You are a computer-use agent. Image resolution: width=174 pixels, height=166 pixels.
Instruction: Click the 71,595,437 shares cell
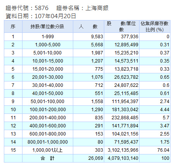(122, 142)
